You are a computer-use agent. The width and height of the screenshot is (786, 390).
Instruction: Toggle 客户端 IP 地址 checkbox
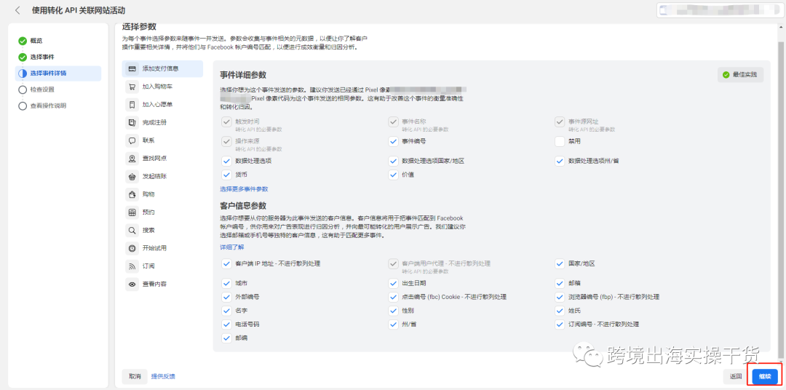tap(226, 263)
